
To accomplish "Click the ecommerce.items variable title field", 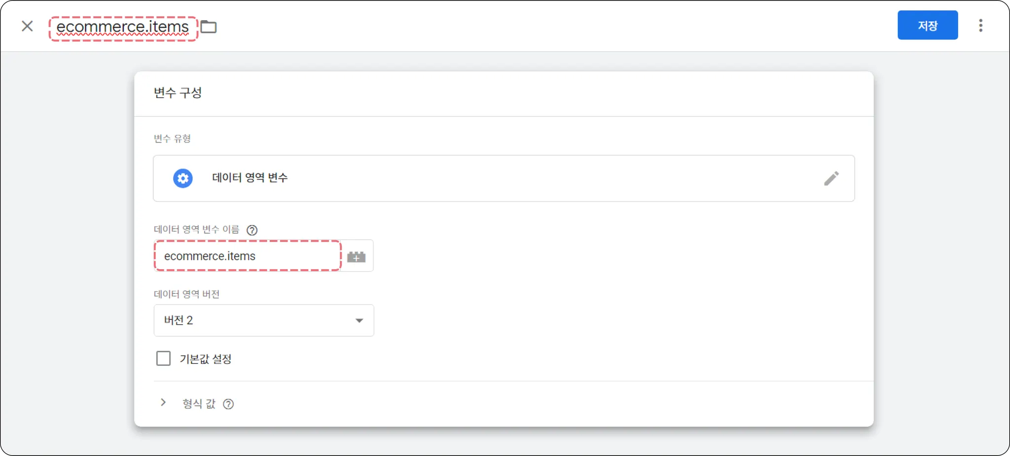I will (x=123, y=28).
